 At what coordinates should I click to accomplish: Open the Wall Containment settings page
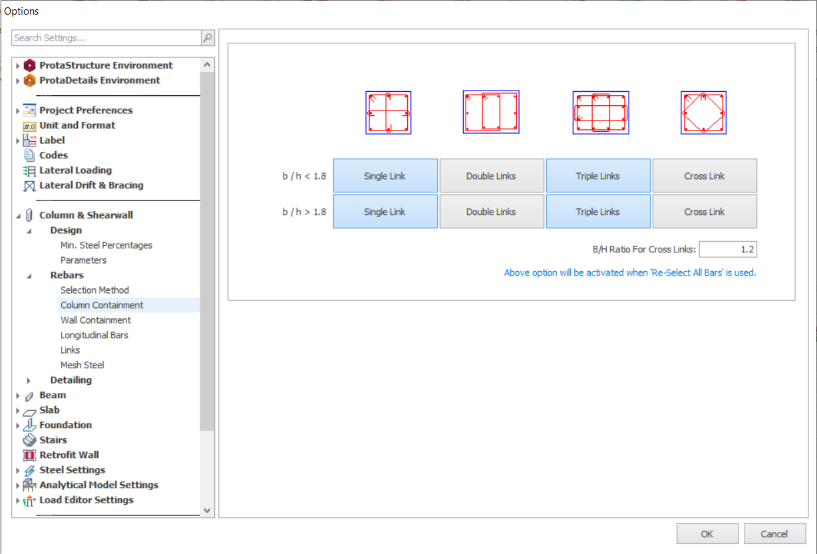pyautogui.click(x=95, y=320)
